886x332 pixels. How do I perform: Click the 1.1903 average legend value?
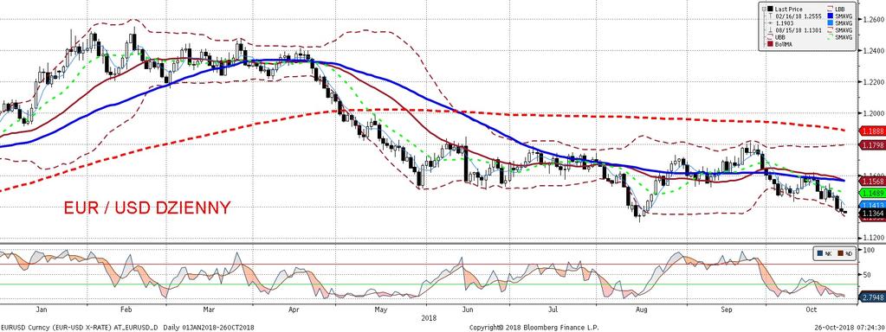pos(785,23)
